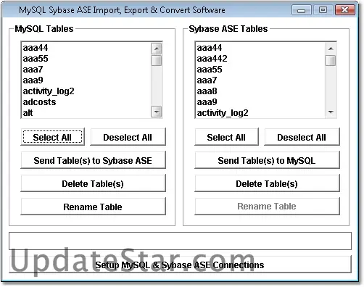Click Deselect All under MySQL Tables

128,137
